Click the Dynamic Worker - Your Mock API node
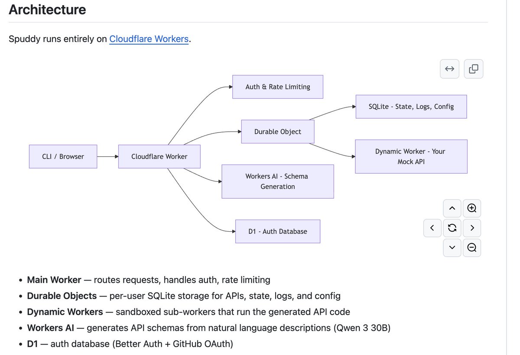Viewport: 520px width, 355px height. (411, 156)
